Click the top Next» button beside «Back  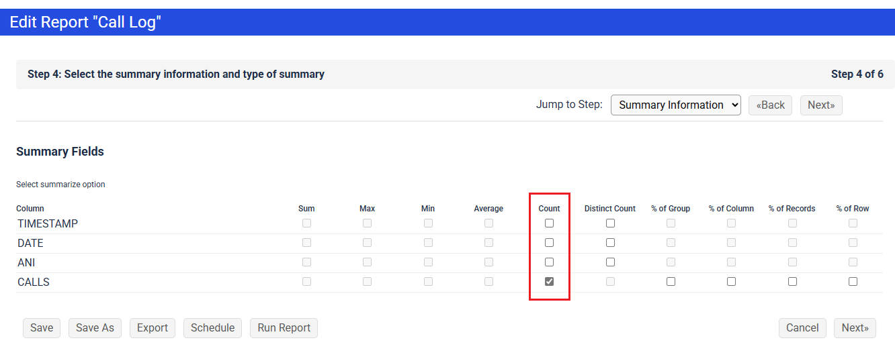tap(821, 105)
